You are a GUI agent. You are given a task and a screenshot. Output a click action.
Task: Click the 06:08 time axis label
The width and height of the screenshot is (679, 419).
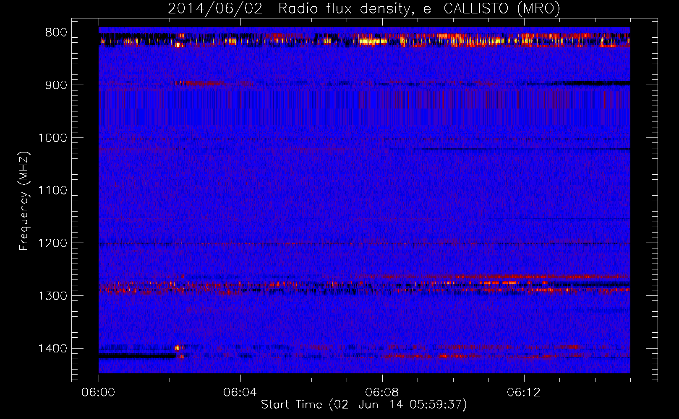coord(382,393)
